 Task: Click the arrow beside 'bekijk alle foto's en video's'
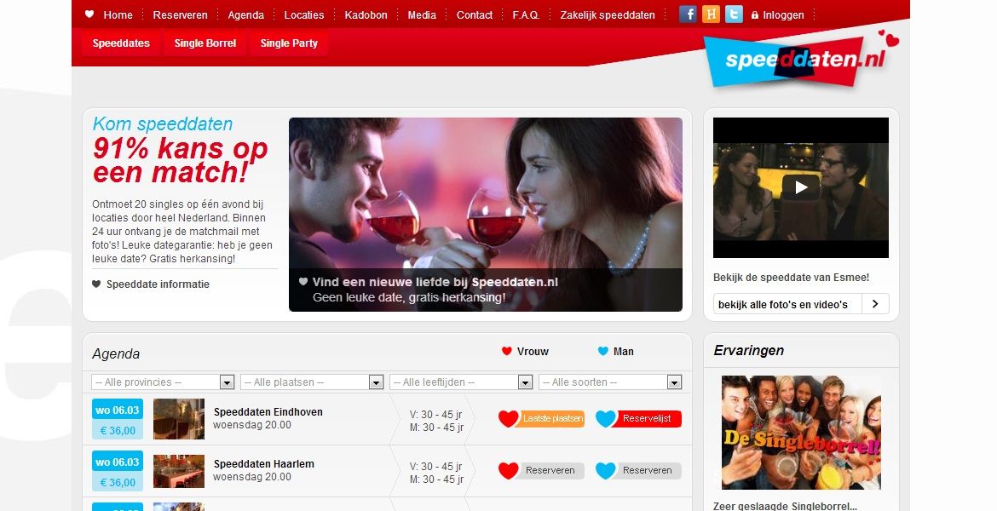click(875, 304)
